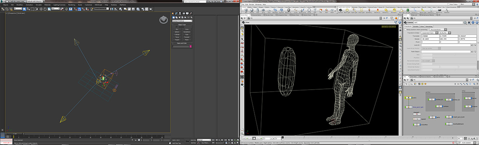
Task: Click the Box shelf tool in Houdini
Action: [x=246, y=11]
